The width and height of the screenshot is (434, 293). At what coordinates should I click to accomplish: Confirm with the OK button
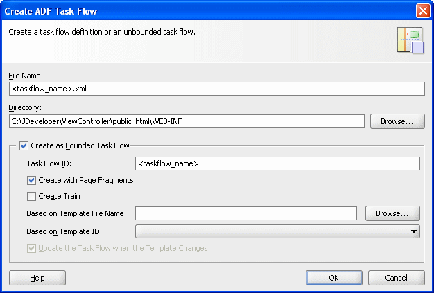click(333, 278)
